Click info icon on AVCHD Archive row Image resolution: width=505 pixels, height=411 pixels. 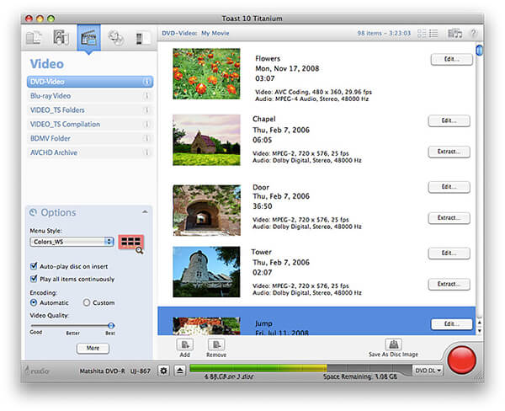click(x=146, y=152)
